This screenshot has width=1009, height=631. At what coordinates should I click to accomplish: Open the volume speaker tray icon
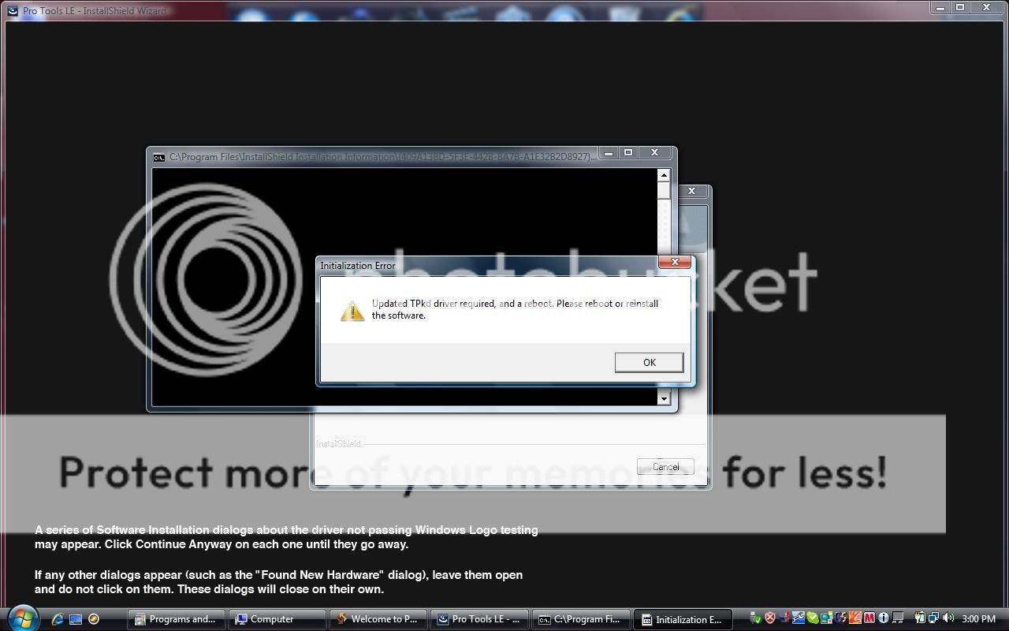click(948, 618)
